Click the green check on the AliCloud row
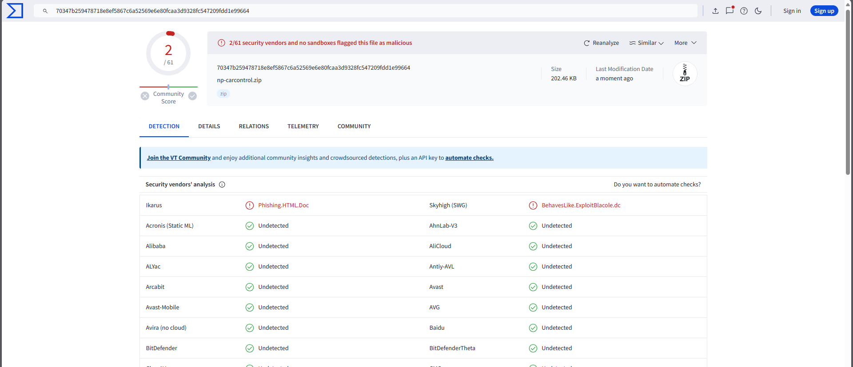The width and height of the screenshot is (853, 367). [x=533, y=246]
